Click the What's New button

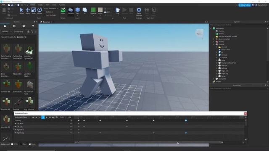(x=245, y=5)
